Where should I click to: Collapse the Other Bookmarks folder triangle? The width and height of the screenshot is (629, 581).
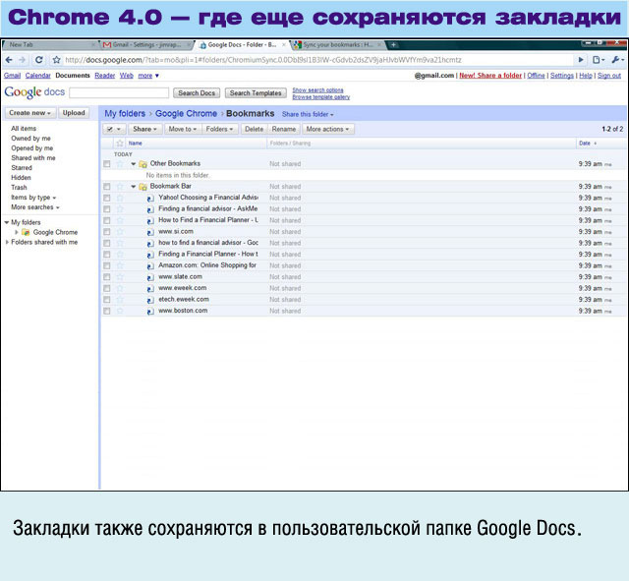pos(134,164)
